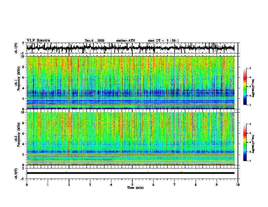Click time-axis tick label "7"
268x207 pixels.
[175, 185]
